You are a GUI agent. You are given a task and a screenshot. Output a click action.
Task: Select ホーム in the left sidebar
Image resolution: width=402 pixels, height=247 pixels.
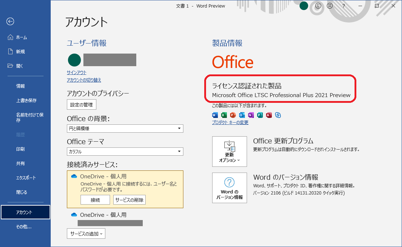[22, 37]
